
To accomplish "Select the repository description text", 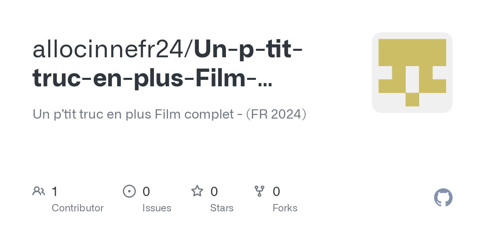I will click(x=169, y=115).
